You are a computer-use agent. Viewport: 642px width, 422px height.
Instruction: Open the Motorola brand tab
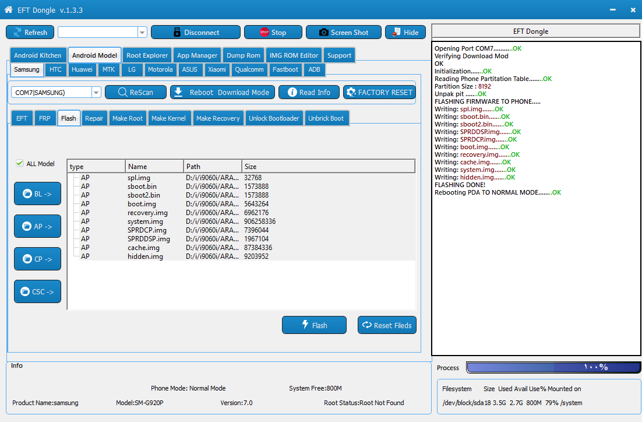pyautogui.click(x=161, y=69)
